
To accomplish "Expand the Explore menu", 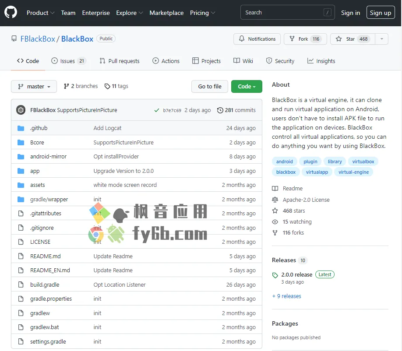I will pos(130,13).
